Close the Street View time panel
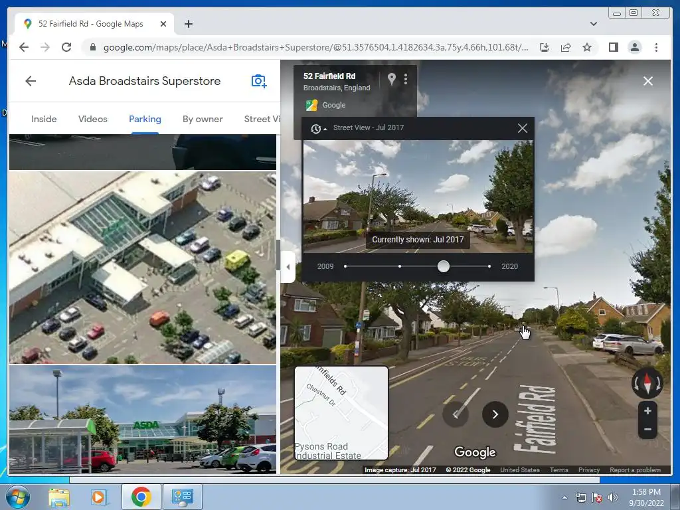This screenshot has height=510, width=680. coord(523,128)
